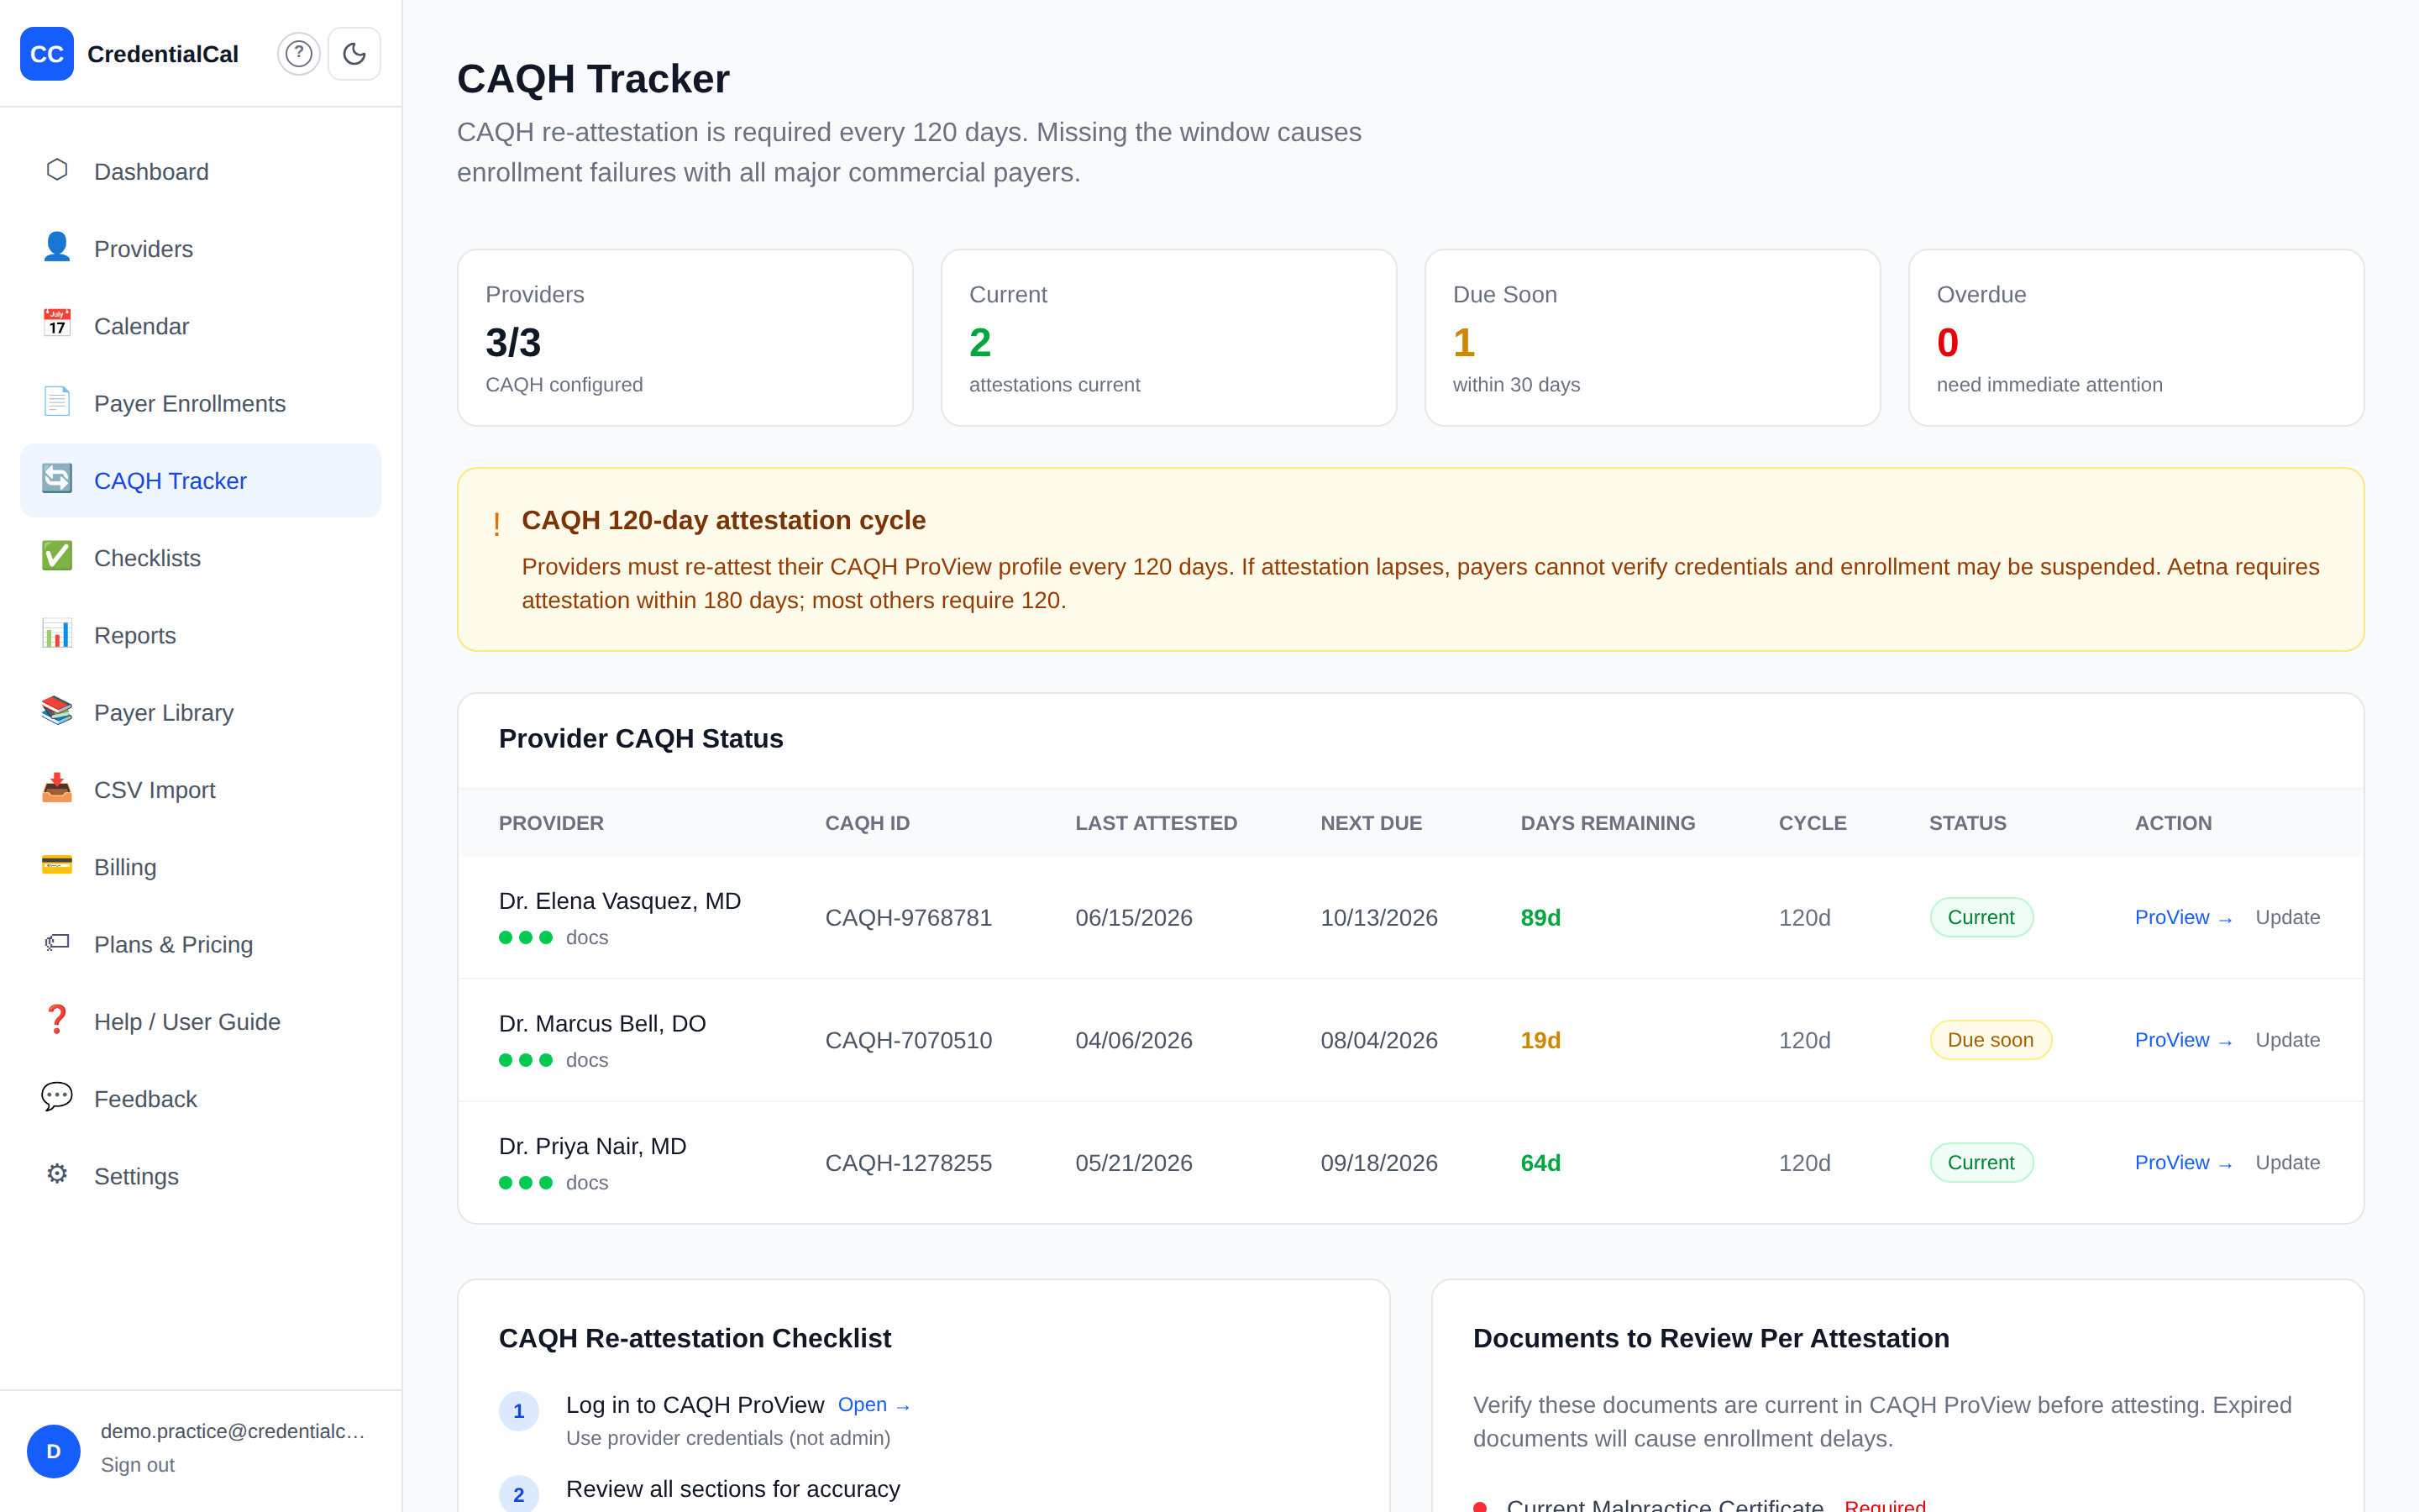Open Payer Library from sidebar
2419x1512 pixels.
tap(200, 712)
